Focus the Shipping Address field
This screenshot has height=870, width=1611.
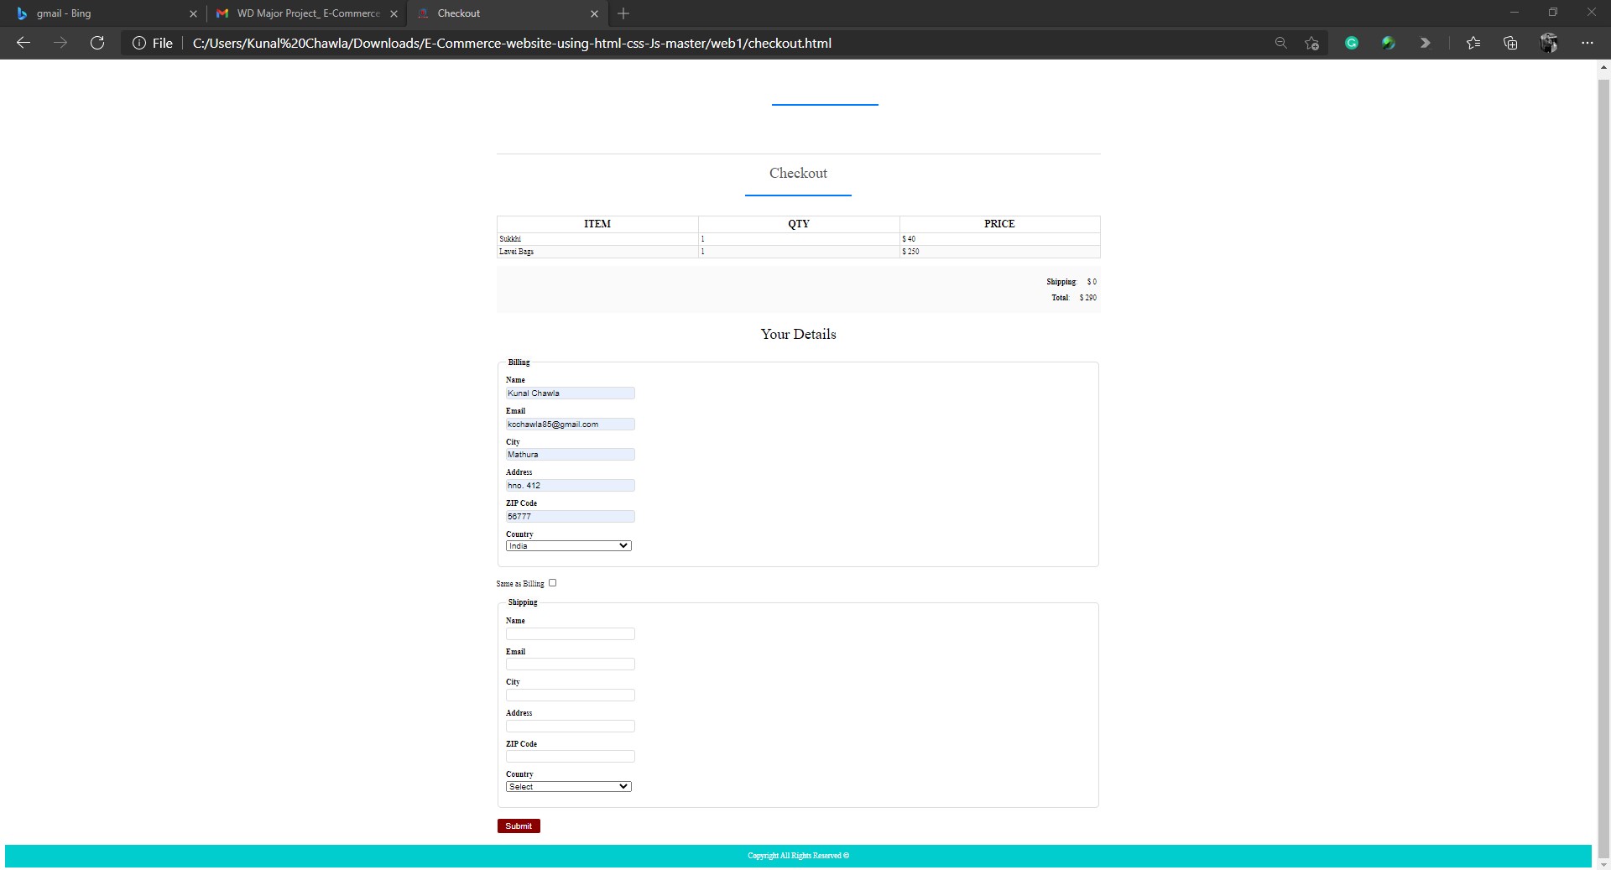(x=570, y=726)
